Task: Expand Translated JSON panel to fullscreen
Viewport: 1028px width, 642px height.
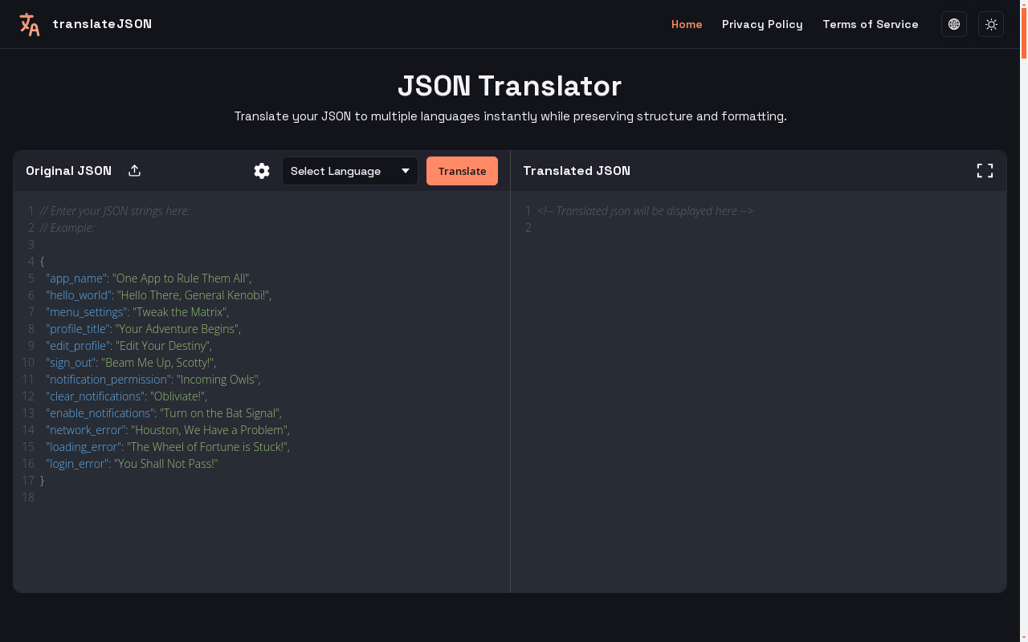Action: [985, 170]
